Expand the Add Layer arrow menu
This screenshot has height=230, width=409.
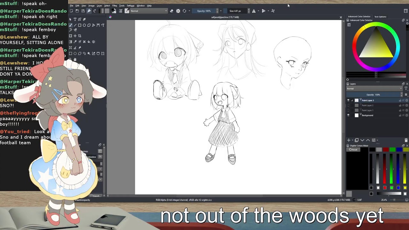point(352,140)
